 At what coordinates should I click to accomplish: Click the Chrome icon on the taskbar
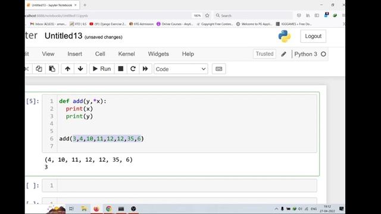tap(108, 209)
